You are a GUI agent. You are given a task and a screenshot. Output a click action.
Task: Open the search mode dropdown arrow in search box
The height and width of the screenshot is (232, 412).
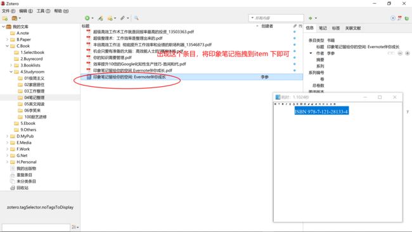(252, 18)
